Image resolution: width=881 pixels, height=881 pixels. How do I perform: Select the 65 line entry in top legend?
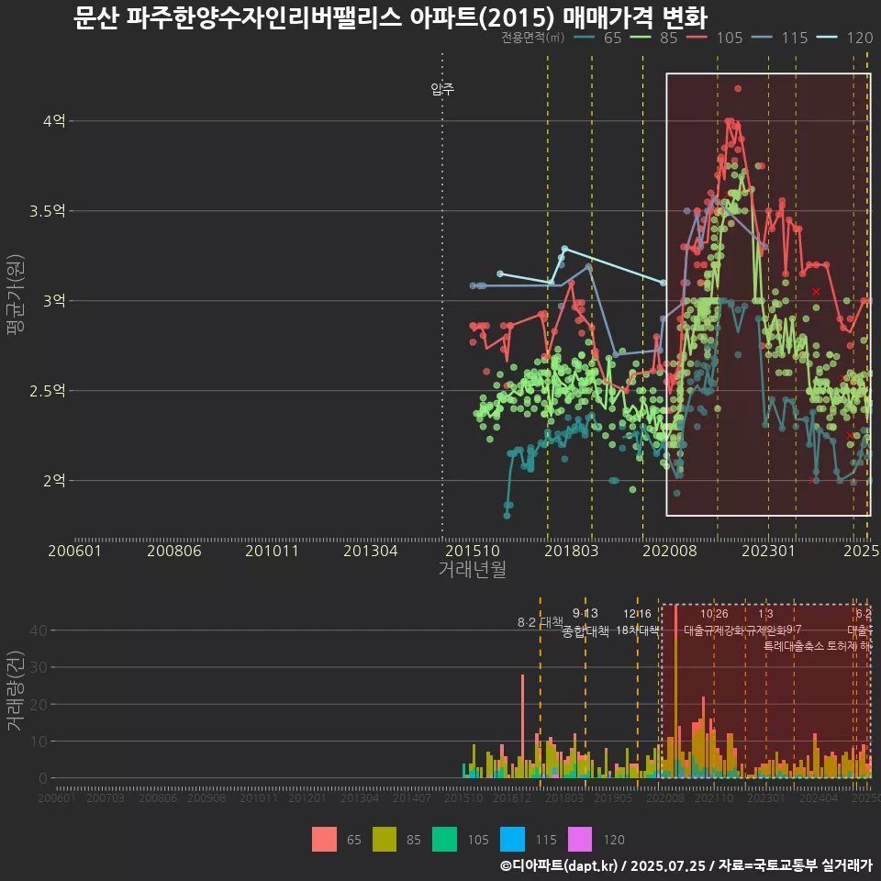pos(597,38)
